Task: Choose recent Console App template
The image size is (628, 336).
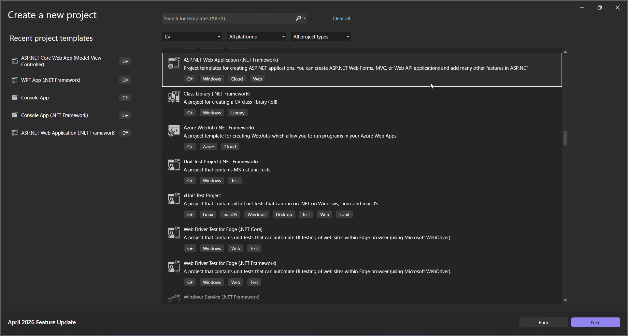Action: click(x=35, y=98)
